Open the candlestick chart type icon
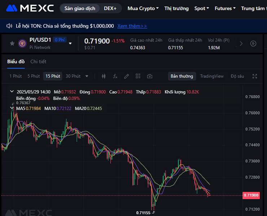The image size is (267, 216). pos(104,76)
